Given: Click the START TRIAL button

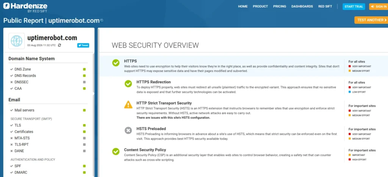Looking at the screenshot, I should click(x=354, y=7).
